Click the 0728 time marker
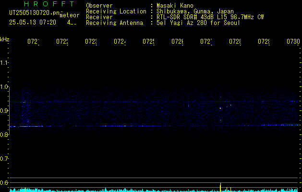 point(235,41)
